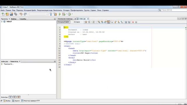
Task: Switch to the Файлы tab
Action: (14, 19)
